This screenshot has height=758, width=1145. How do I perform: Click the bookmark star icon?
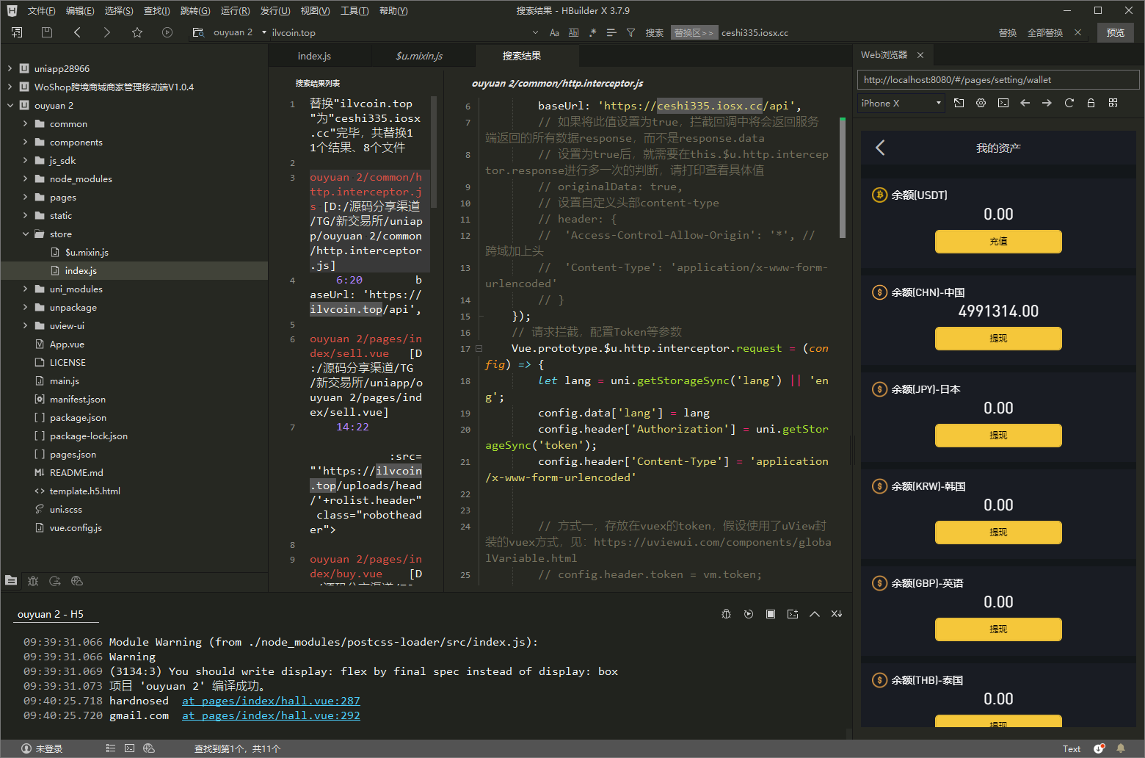tap(137, 32)
